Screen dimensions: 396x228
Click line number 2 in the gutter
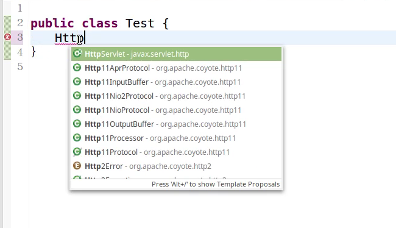(x=20, y=23)
